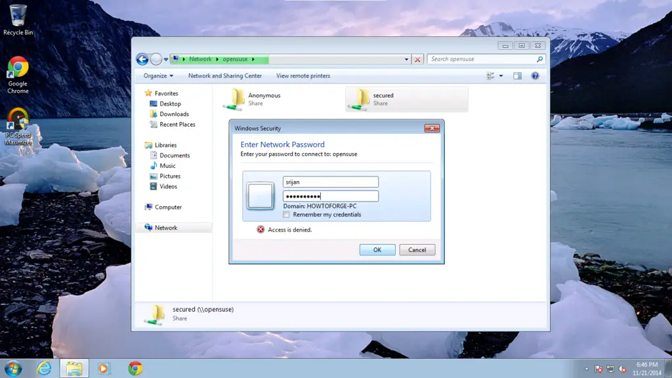The width and height of the screenshot is (672, 378).
Task: Cancel the Windows Security dialog
Action: pyautogui.click(x=417, y=250)
